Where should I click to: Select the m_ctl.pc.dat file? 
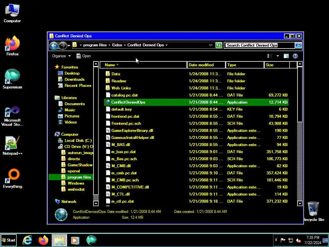point(196,201)
